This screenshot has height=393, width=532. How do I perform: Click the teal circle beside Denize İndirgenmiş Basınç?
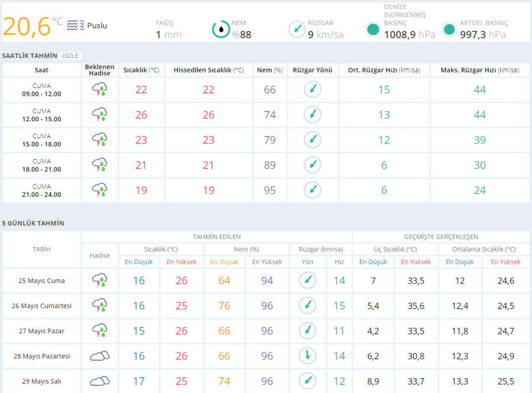point(373,29)
